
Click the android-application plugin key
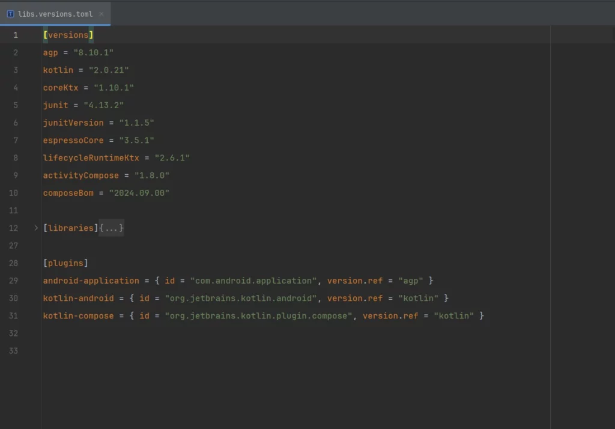tap(91, 281)
